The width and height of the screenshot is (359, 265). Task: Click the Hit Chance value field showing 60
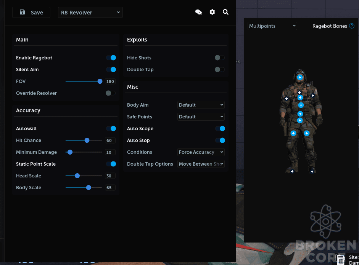[110, 140]
